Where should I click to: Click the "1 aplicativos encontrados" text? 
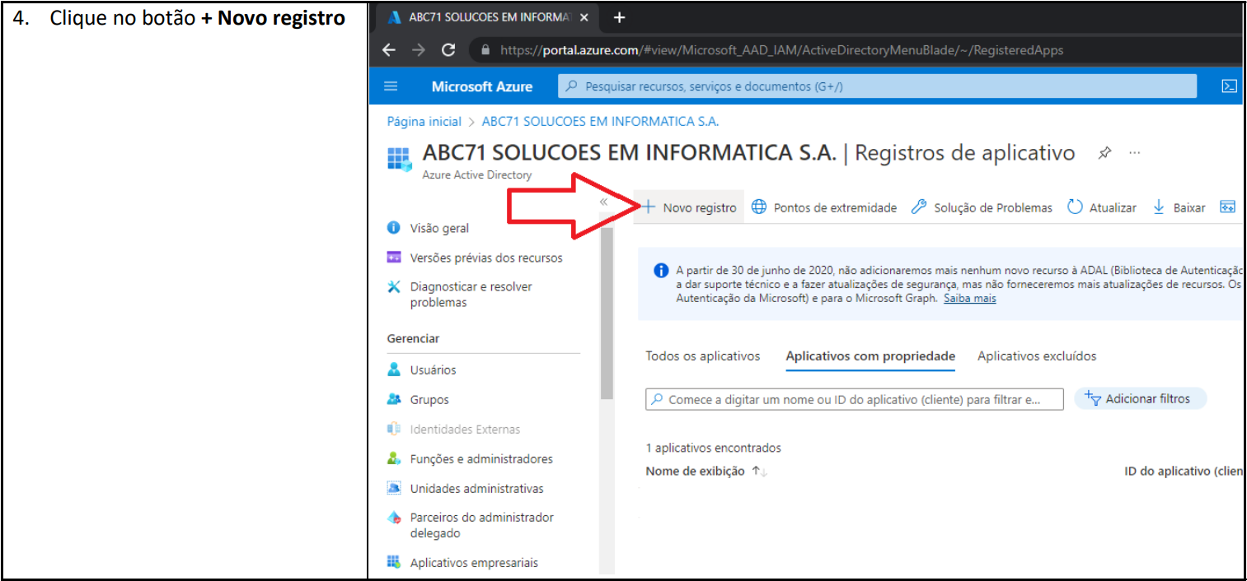click(x=714, y=448)
